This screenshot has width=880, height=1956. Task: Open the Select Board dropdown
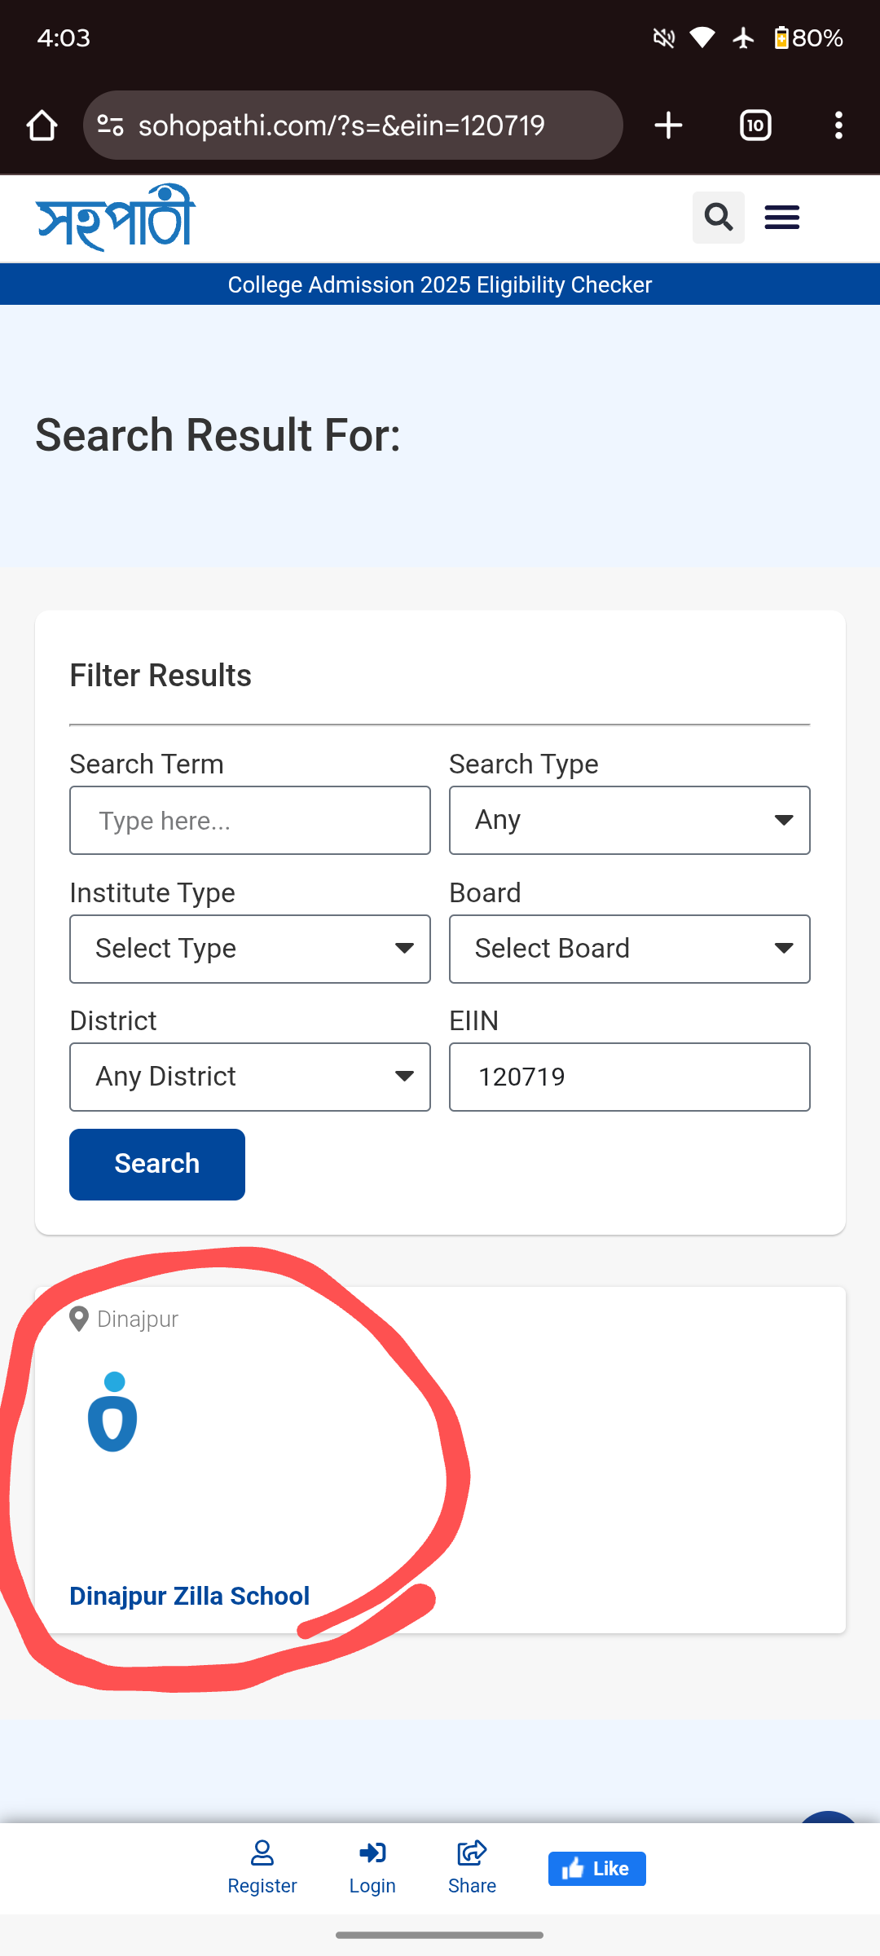(x=629, y=949)
